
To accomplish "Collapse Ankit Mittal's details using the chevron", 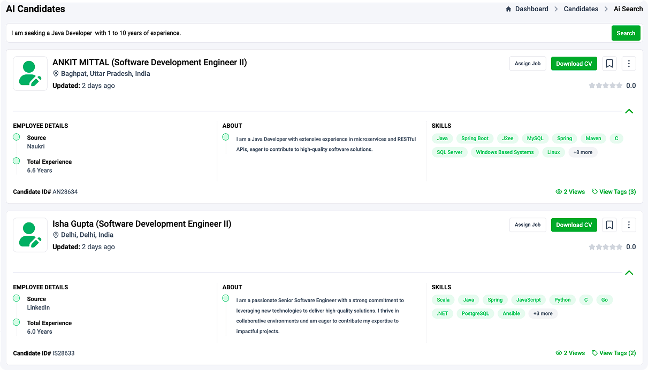I will [x=629, y=111].
